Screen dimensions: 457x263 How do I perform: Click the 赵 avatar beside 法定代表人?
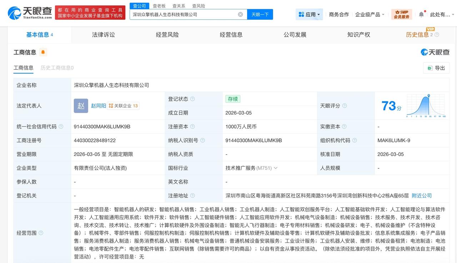click(81, 106)
